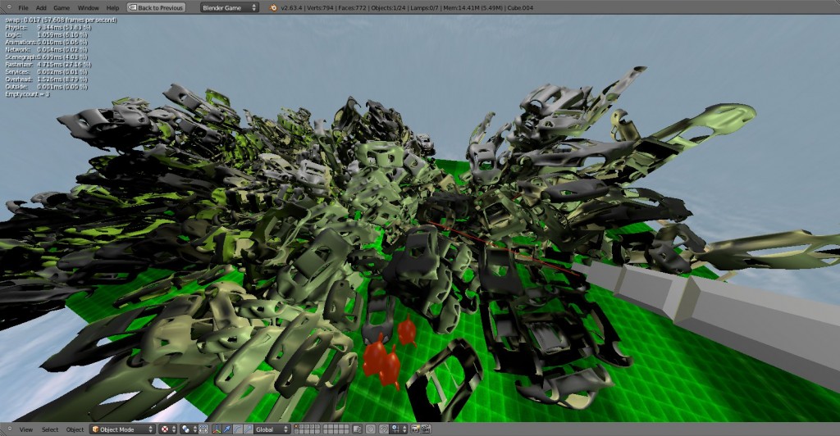
Task: Toggle manipulate center points button
Action: [x=203, y=429]
